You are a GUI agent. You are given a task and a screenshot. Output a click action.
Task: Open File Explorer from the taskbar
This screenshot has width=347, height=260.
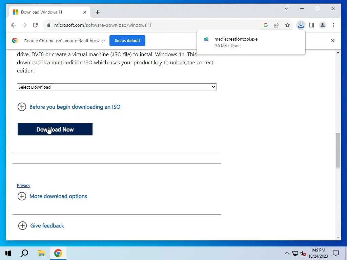coord(41,253)
